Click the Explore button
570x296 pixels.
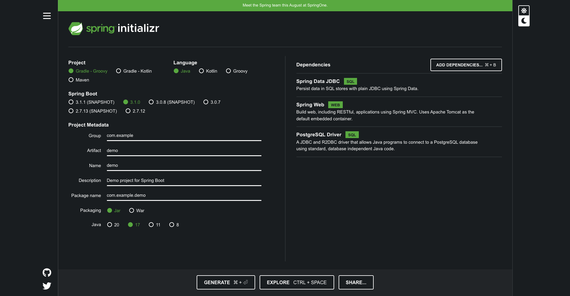pos(297,282)
